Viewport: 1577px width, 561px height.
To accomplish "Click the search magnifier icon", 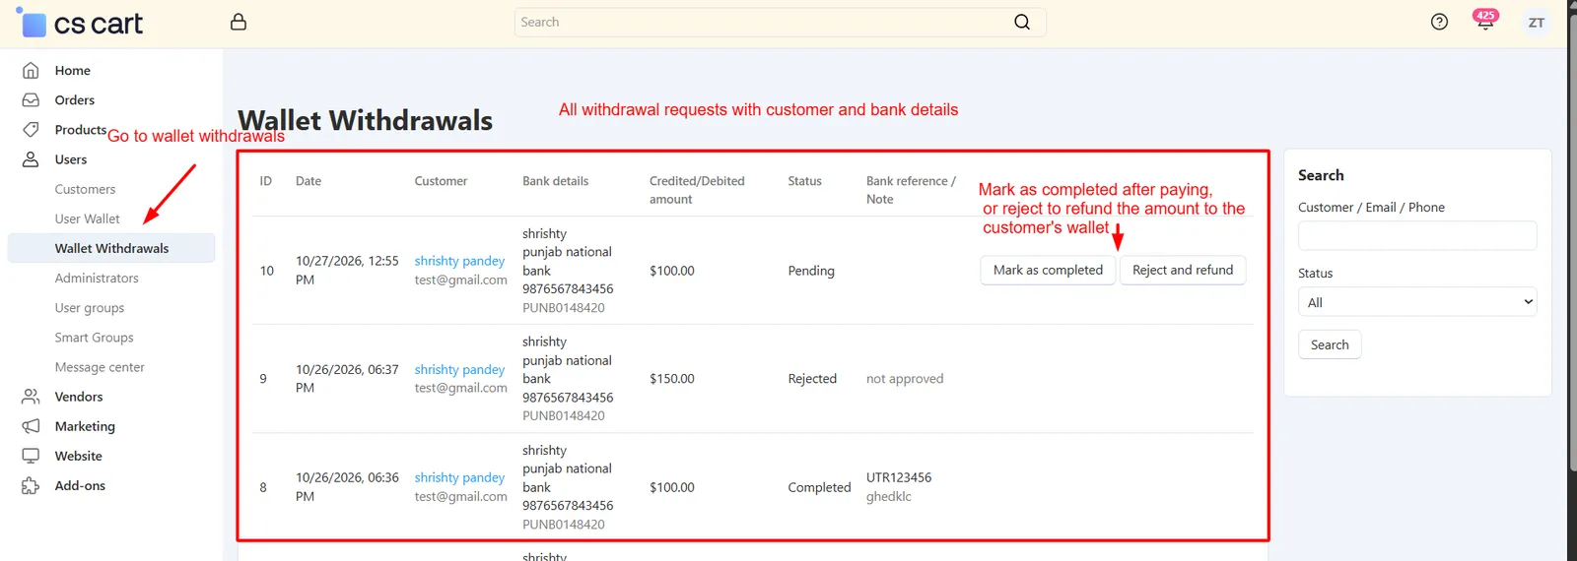I will [x=1022, y=22].
